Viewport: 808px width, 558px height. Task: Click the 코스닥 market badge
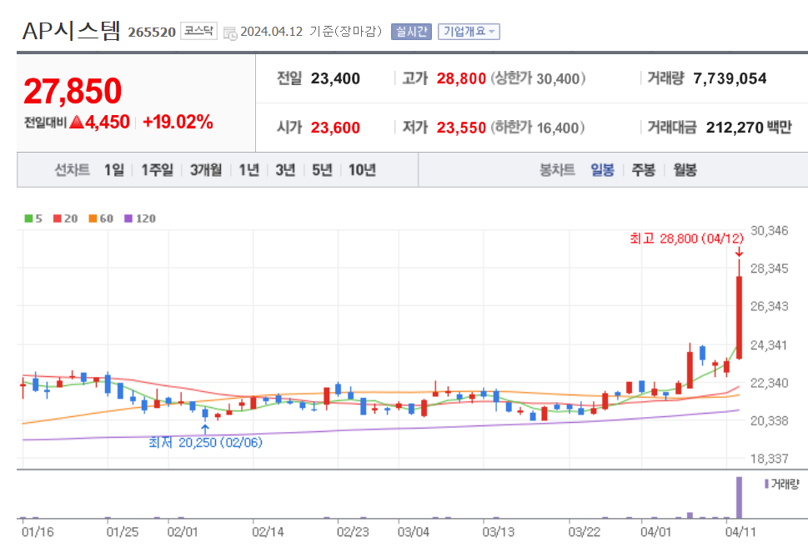coord(198,31)
